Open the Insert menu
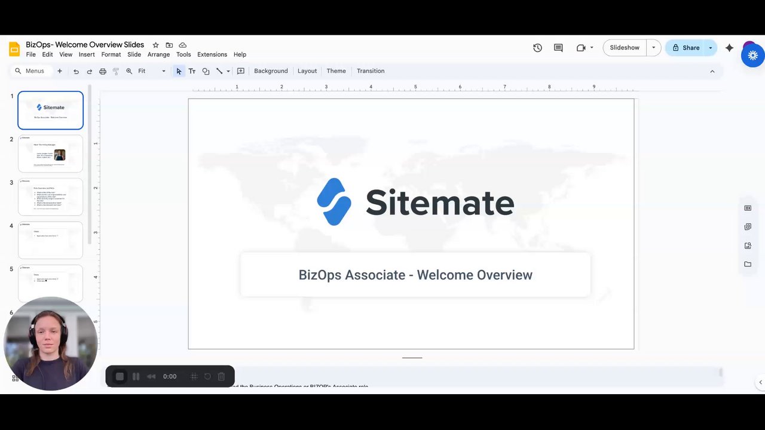Screen dimensions: 765x430 [87, 54]
